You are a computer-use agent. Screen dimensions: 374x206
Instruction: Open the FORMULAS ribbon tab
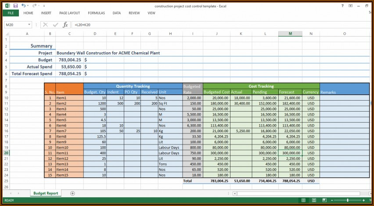point(97,13)
